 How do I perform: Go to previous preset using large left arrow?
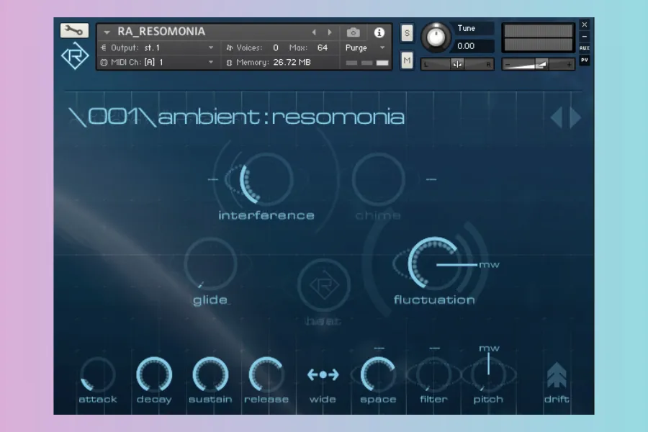(557, 117)
